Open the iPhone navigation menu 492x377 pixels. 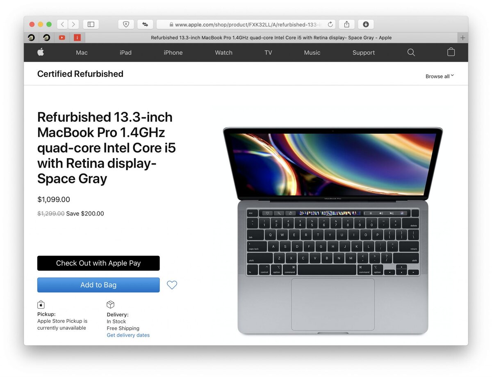click(173, 53)
